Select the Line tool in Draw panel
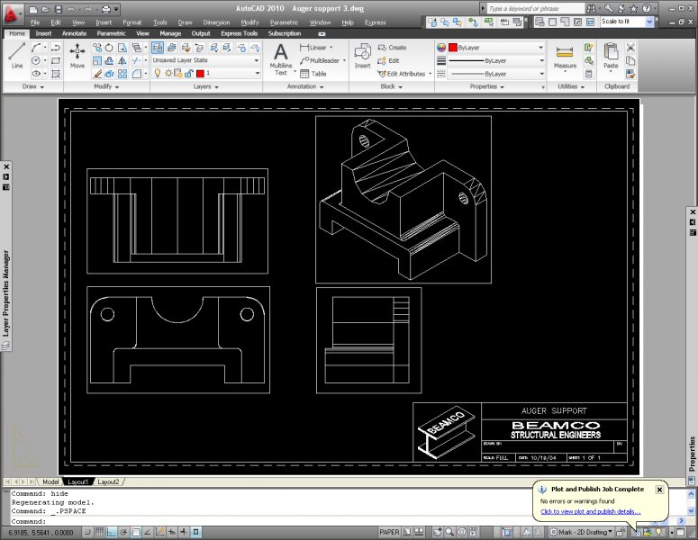 click(16, 55)
